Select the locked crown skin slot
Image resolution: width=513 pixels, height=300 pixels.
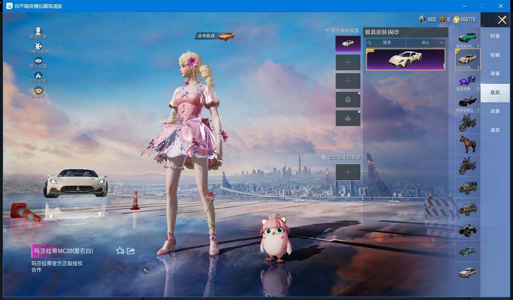tap(348, 118)
